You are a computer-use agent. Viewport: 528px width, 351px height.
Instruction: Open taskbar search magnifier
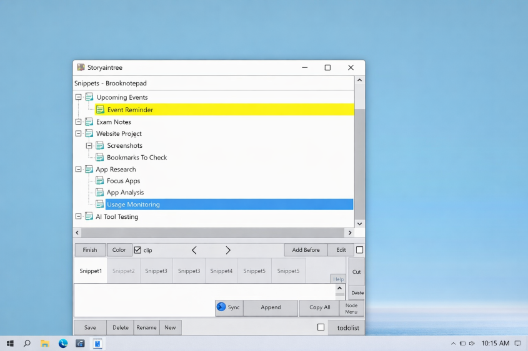pos(27,344)
